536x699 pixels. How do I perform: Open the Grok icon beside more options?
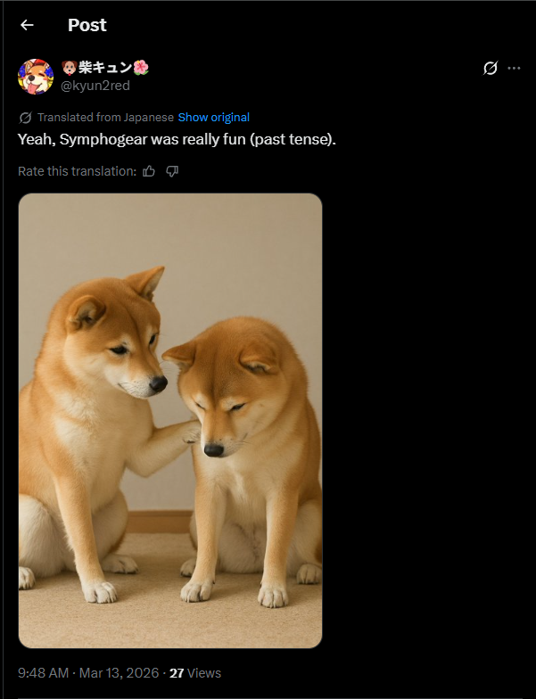click(x=491, y=68)
